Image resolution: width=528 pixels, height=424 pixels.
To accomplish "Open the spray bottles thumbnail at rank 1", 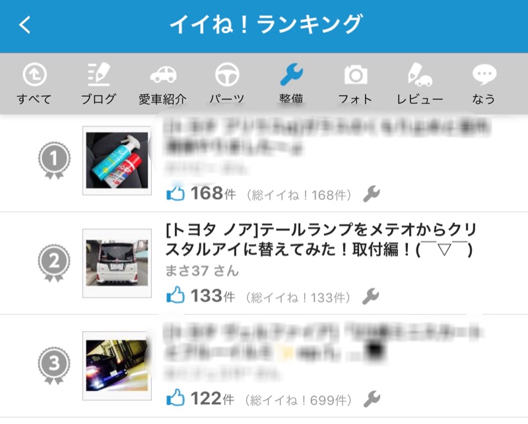I will [x=117, y=160].
